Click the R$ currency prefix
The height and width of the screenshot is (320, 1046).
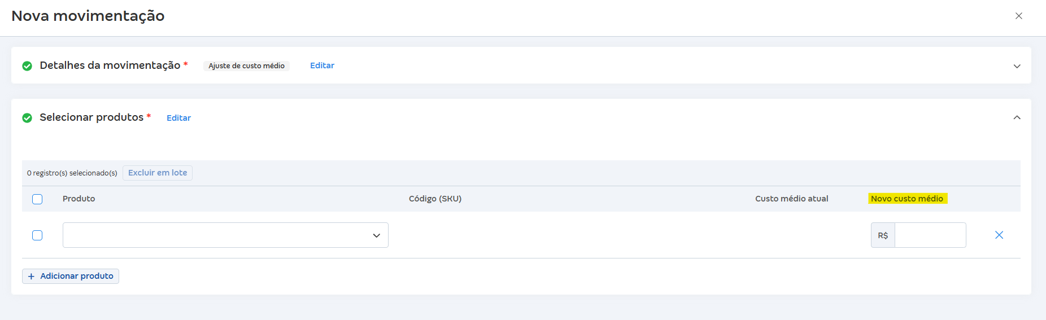tap(883, 235)
